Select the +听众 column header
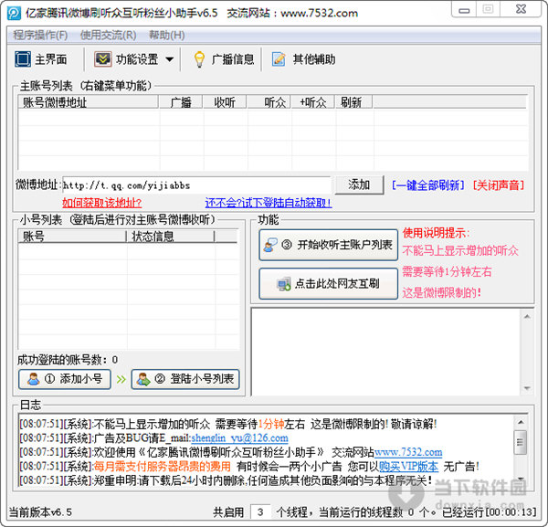The image size is (548, 527). coord(313,102)
